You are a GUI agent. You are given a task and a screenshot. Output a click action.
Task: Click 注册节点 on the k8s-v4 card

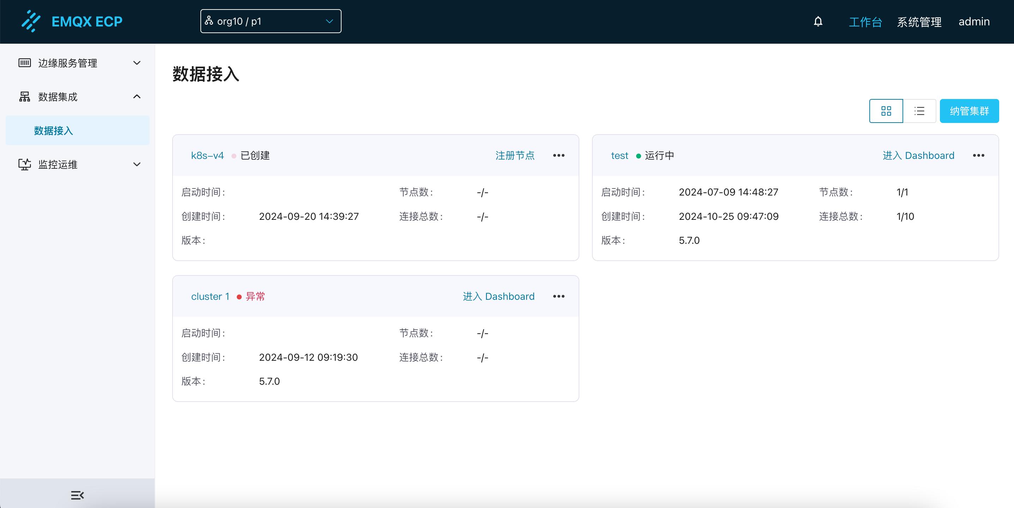[x=514, y=155]
